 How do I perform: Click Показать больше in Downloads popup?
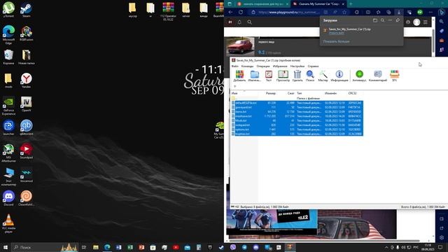coord(336,41)
